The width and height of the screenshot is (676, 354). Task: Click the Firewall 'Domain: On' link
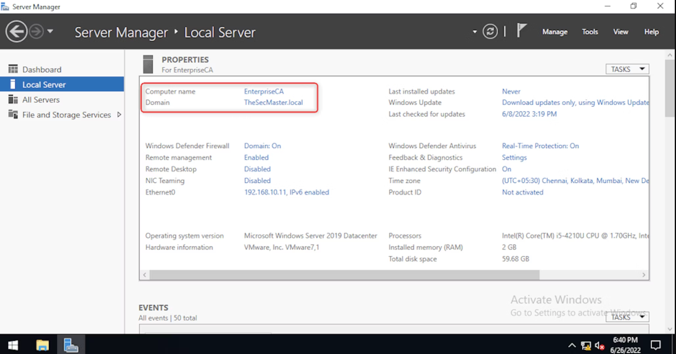(263, 146)
